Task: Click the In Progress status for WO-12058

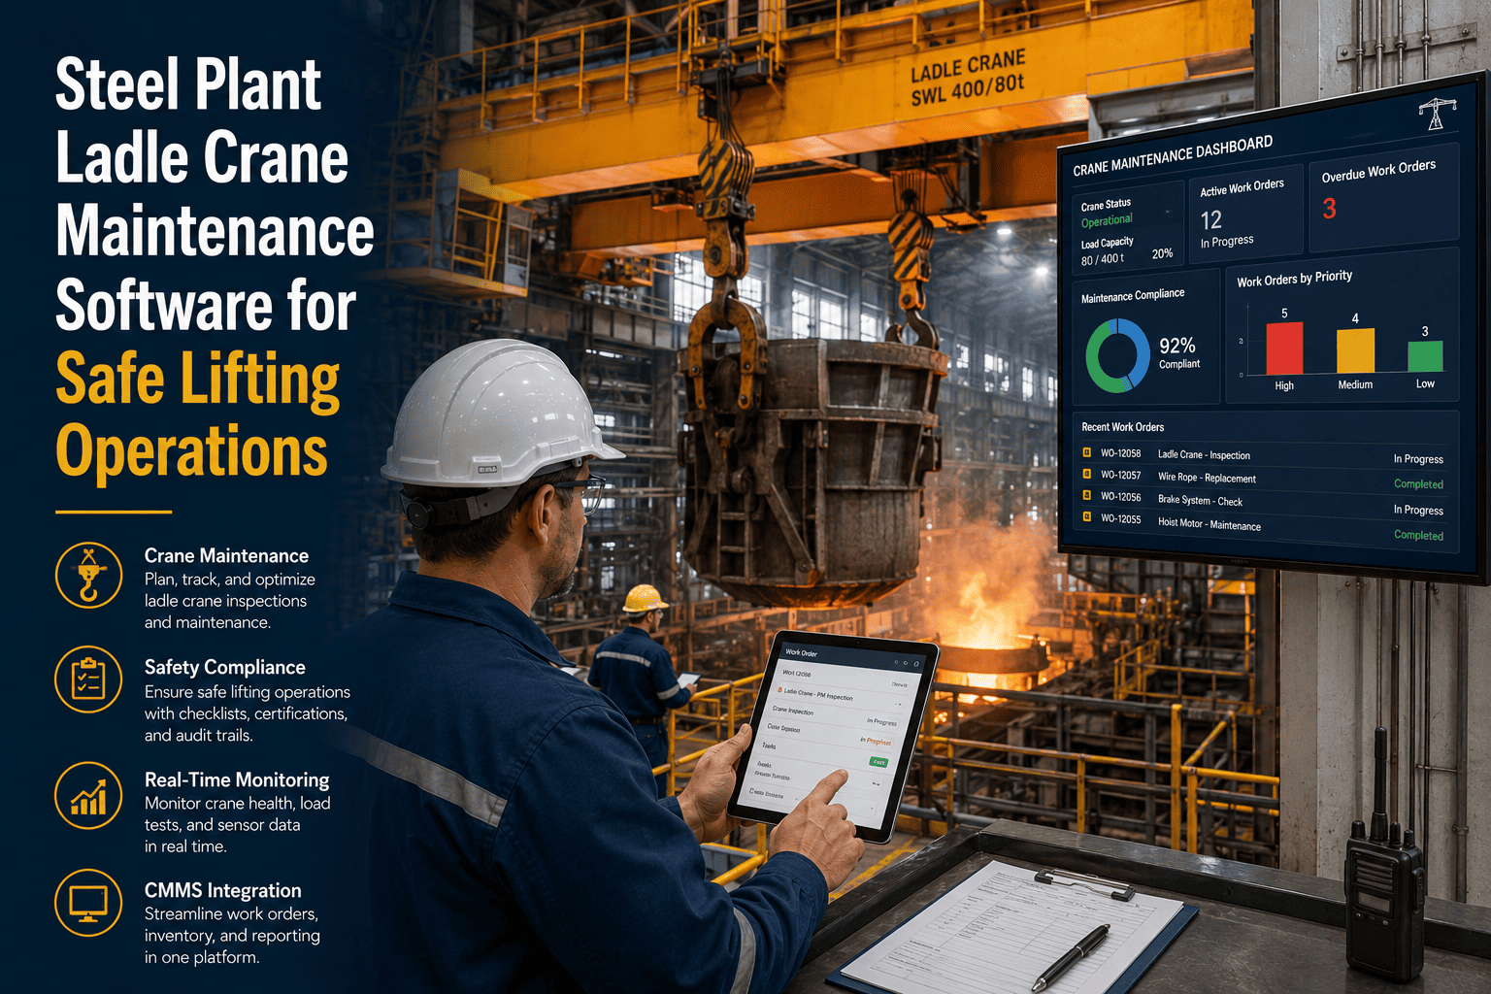Action: 1418,459
